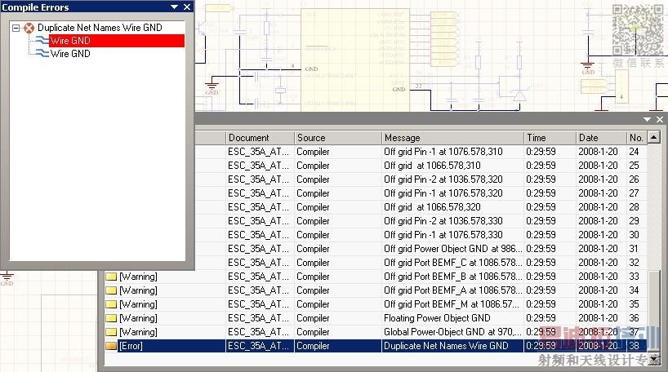Screen dimensions: 668x372
Task: Sort by the Date column header
Action: tap(601, 138)
